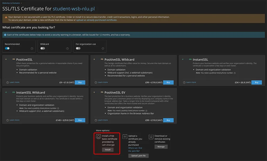Open the student-wsb-nlu.pl domain link
The image size is (267, 161).
pyautogui.click(x=74, y=9)
